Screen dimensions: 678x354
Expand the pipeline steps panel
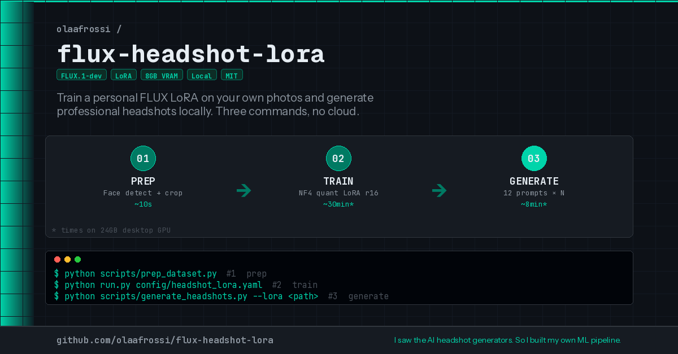(339, 186)
